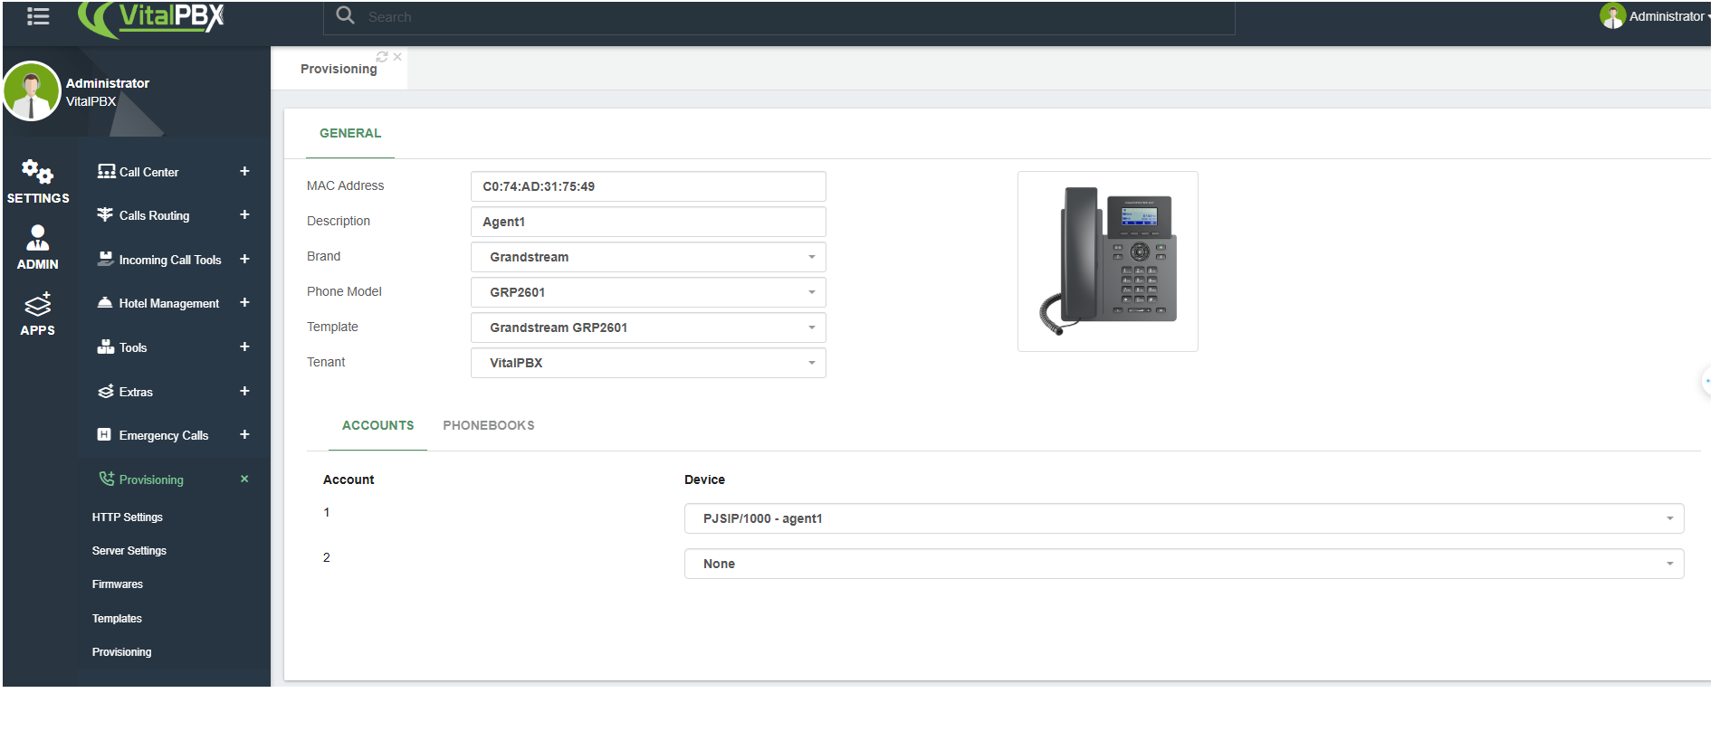This screenshot has height=750, width=1729.
Task: Open the Apps layers icon
Action: [x=37, y=305]
